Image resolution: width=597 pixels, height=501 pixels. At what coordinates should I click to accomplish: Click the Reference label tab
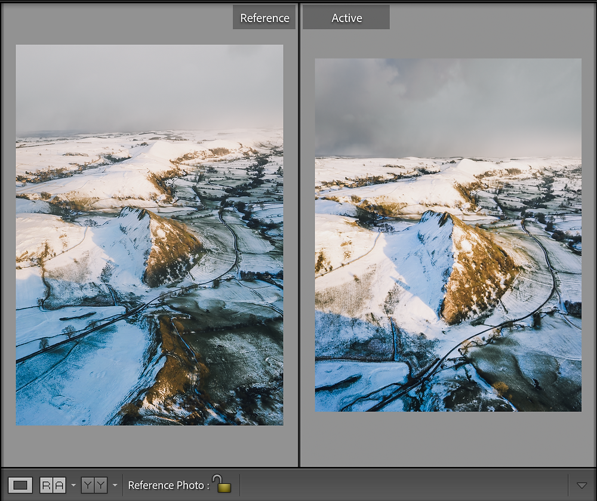[264, 17]
